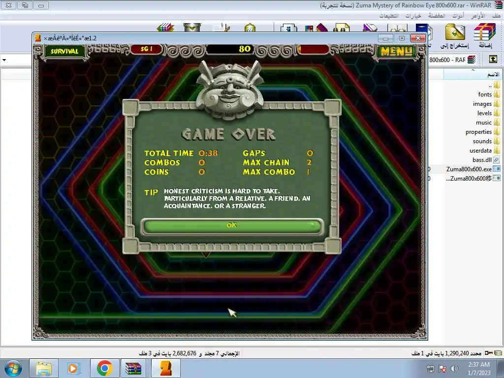Screen dimensions: 504x378
Task: Open Google Chrome from taskbar
Action: click(x=104, y=368)
